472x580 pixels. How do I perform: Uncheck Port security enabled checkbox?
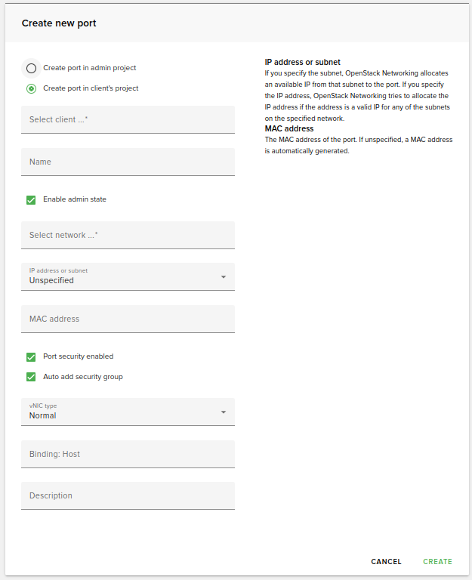point(31,356)
